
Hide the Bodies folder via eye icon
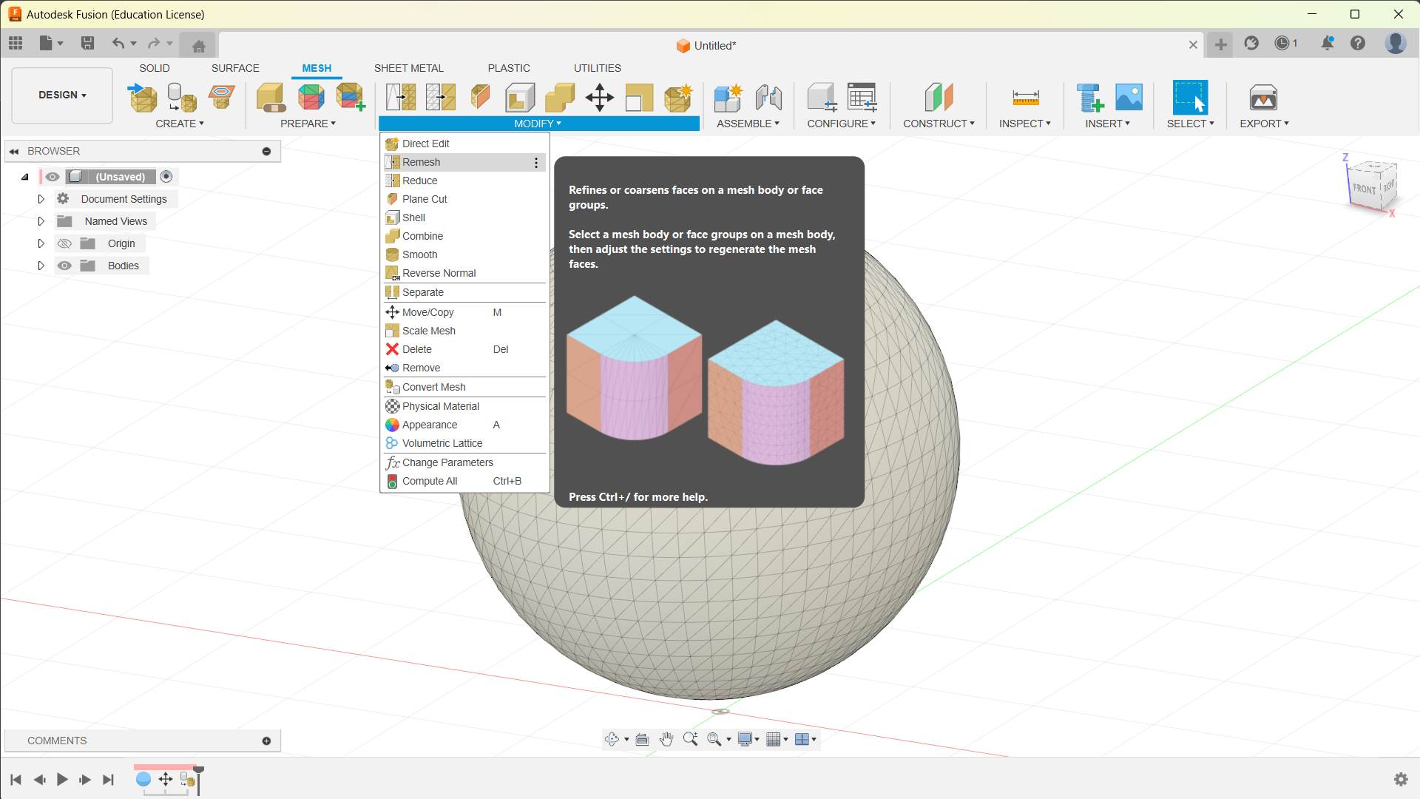click(x=64, y=266)
